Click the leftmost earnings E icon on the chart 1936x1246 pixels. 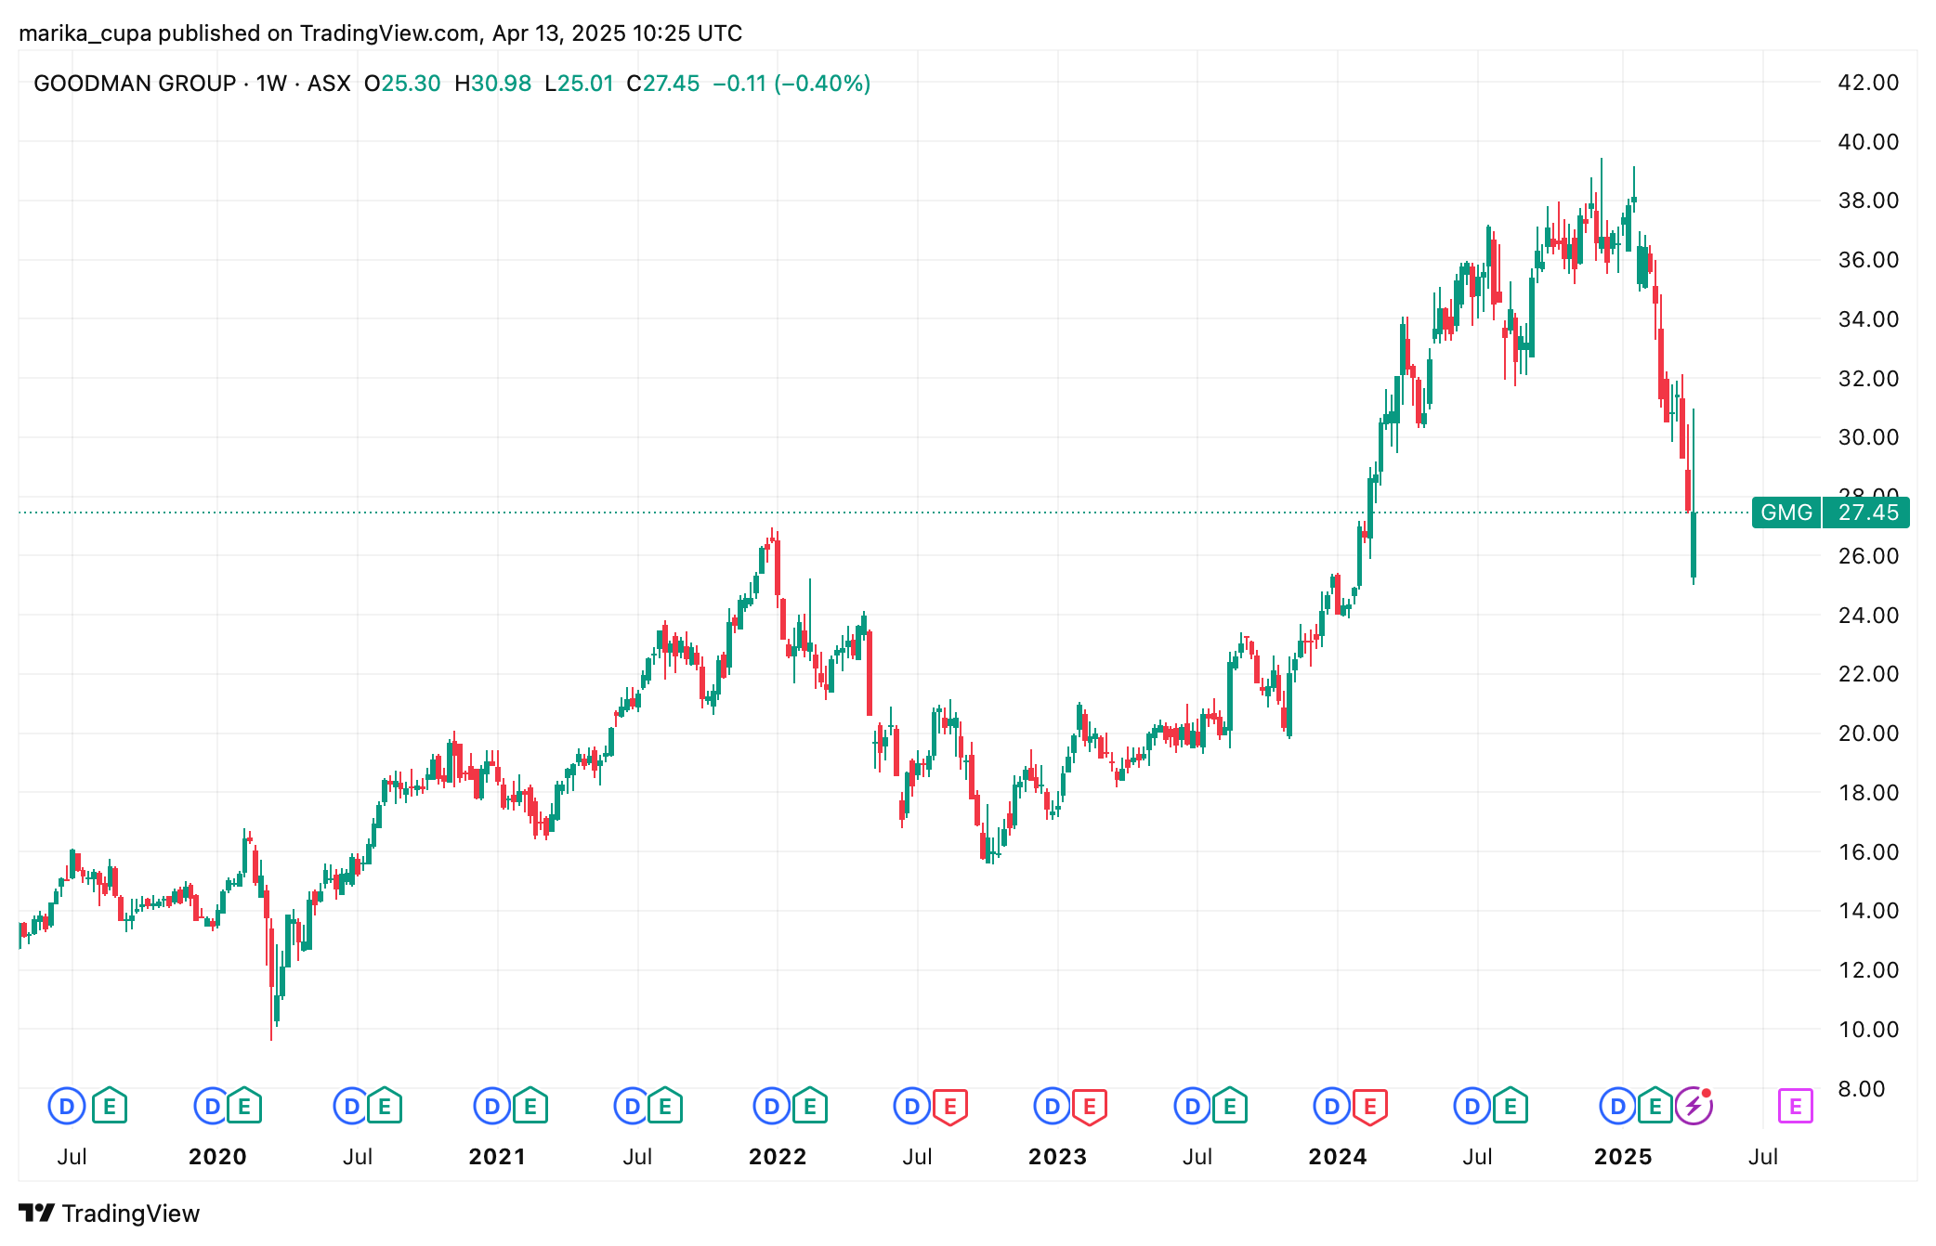tap(110, 1106)
